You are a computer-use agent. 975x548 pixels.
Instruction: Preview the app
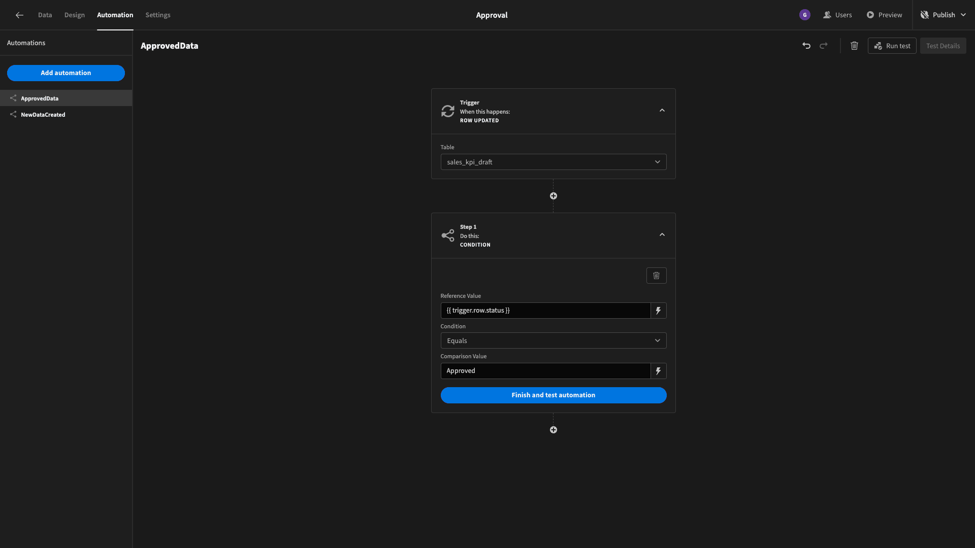[885, 15]
